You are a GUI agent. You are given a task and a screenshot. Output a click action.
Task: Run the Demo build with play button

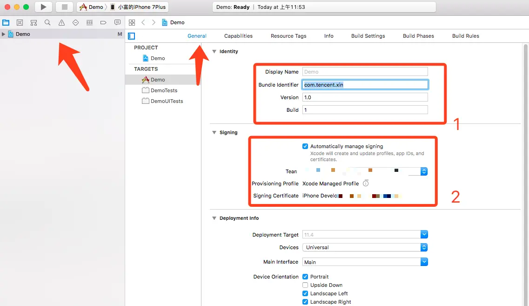43,7
